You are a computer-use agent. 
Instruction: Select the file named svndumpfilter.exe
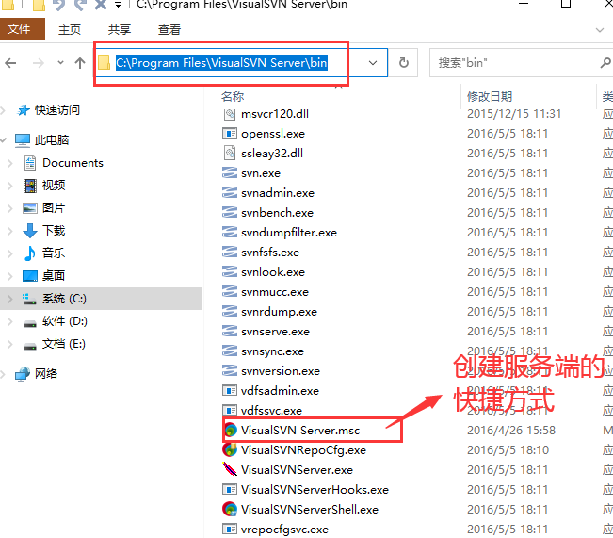[289, 233]
